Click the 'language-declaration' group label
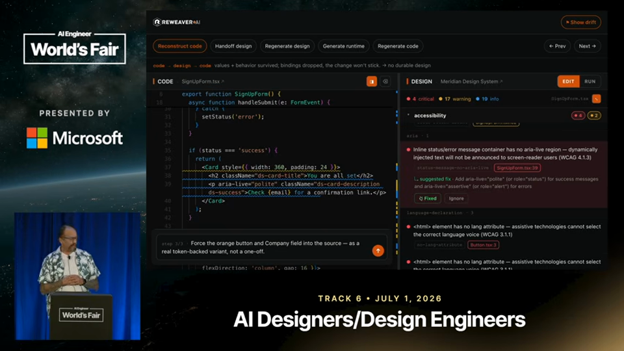 tap(440, 213)
